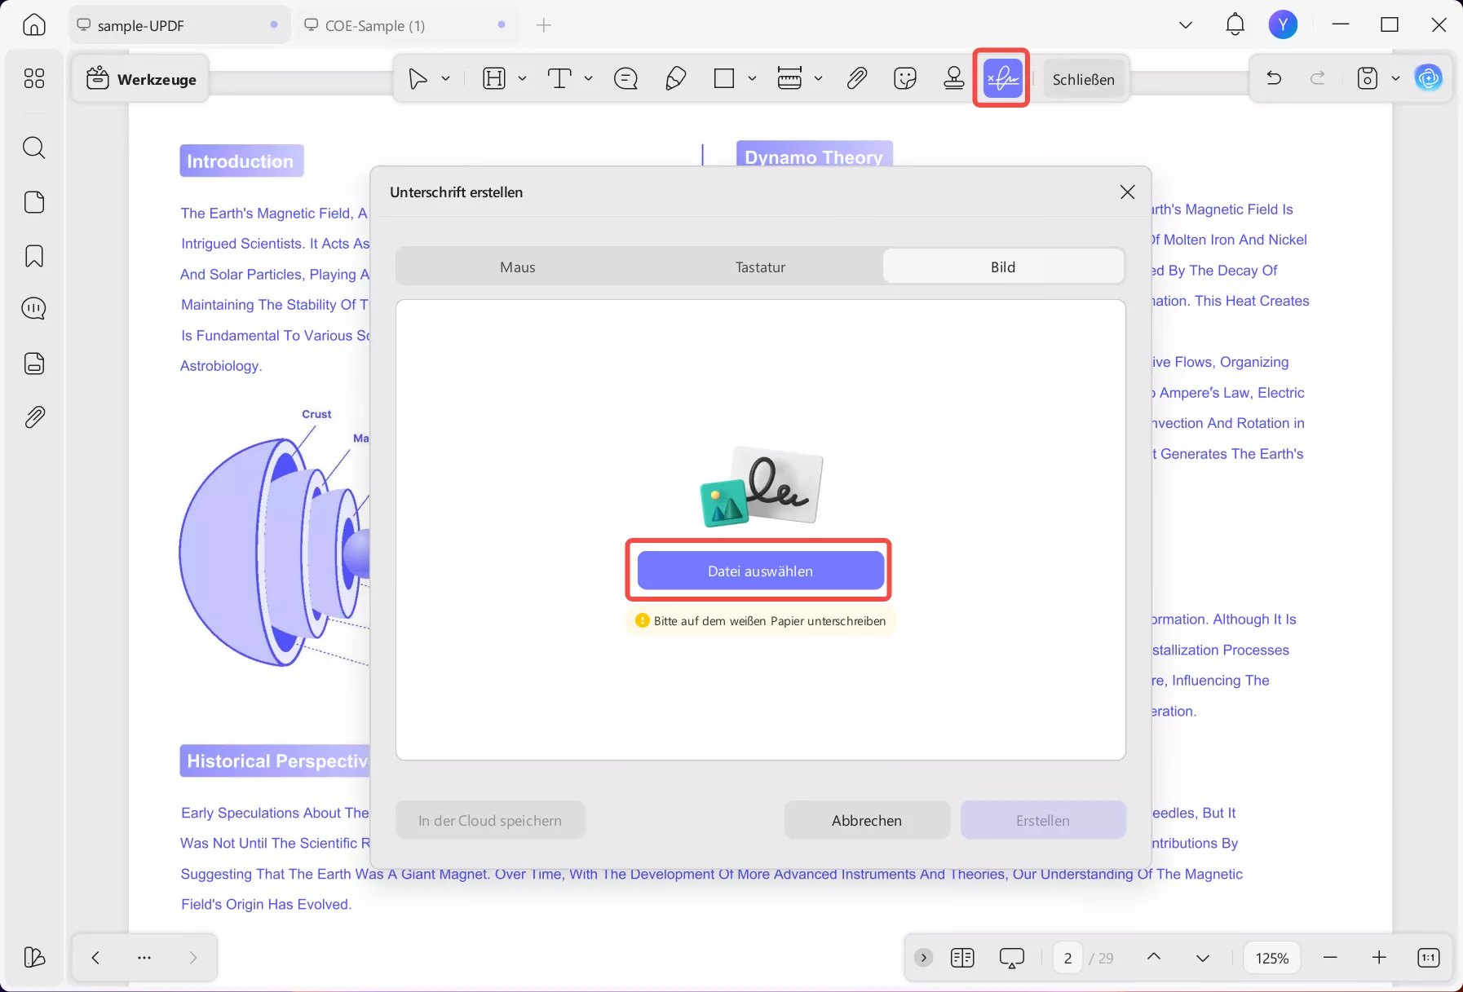Open the Werkzeuge tools menu

tap(140, 79)
